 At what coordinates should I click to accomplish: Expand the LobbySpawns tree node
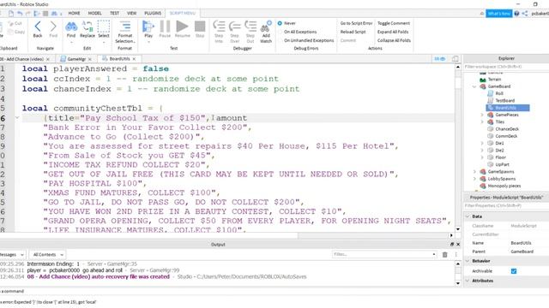474,179
